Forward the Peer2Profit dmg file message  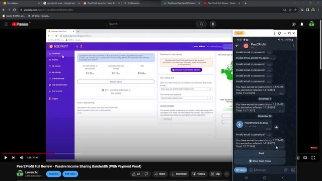pyautogui.click(x=276, y=127)
